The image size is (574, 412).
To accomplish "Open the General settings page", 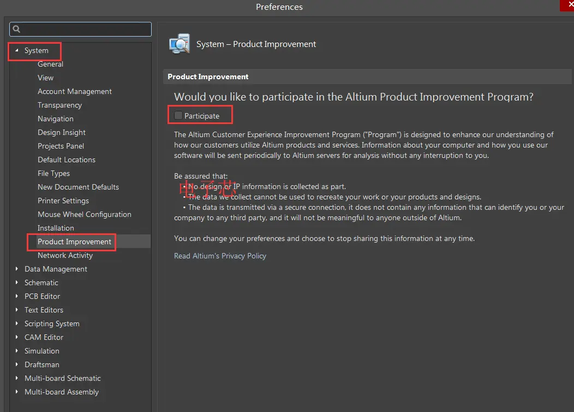I will click(x=51, y=64).
